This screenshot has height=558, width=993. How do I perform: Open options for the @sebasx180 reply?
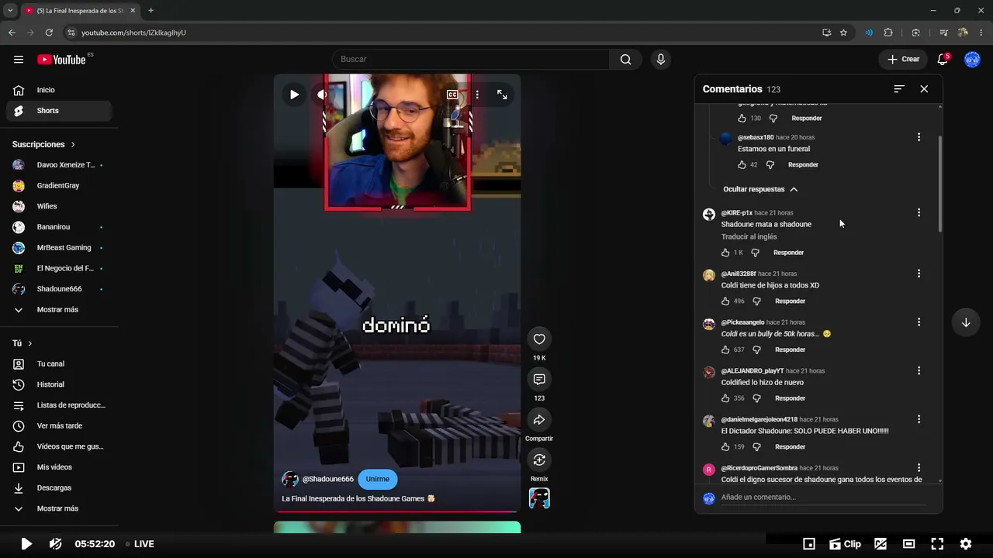pyautogui.click(x=919, y=137)
